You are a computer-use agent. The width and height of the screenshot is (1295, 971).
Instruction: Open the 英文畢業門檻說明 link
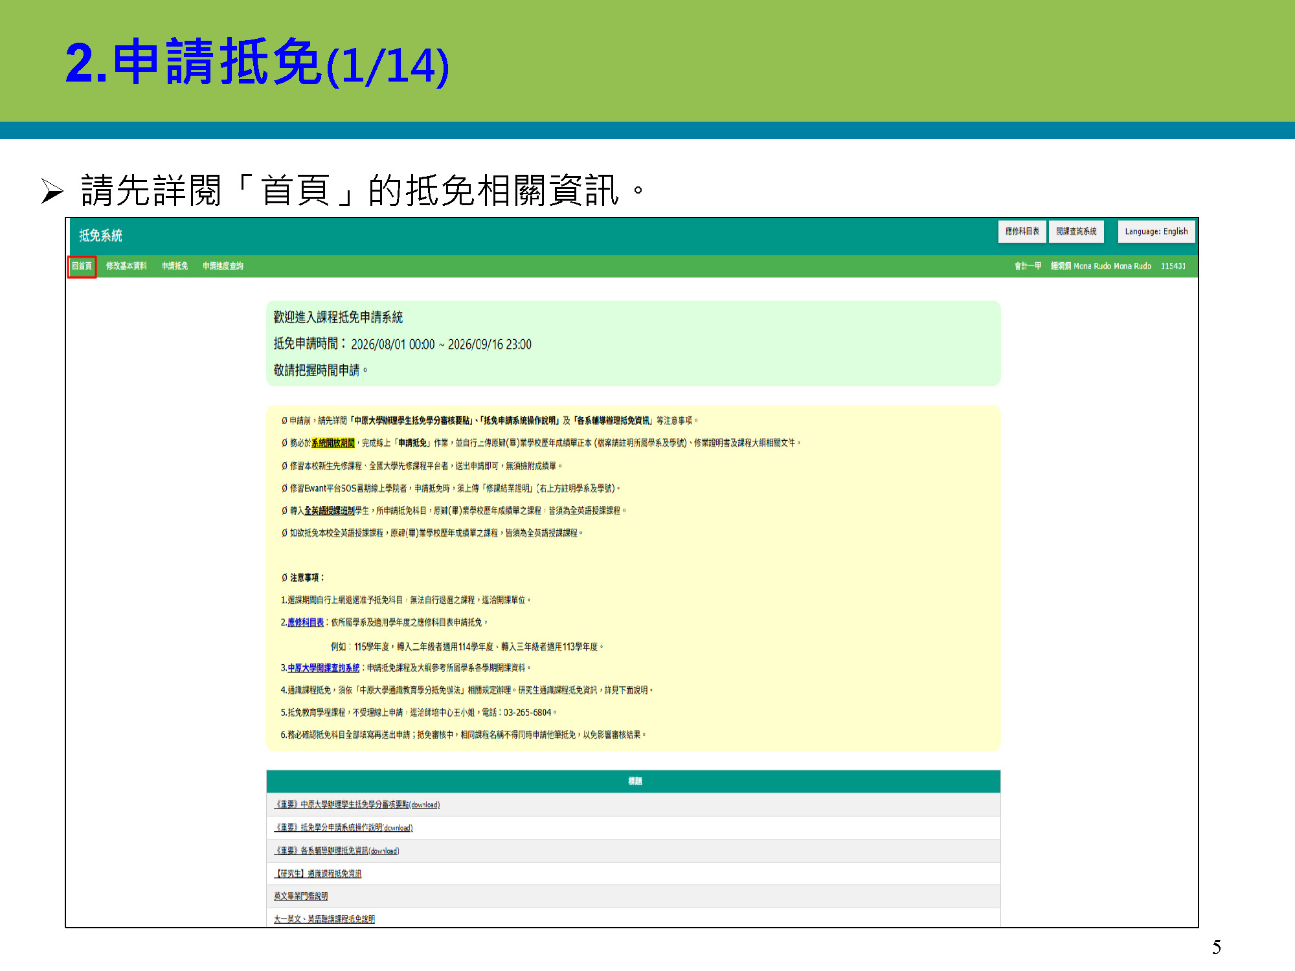coord(300,897)
